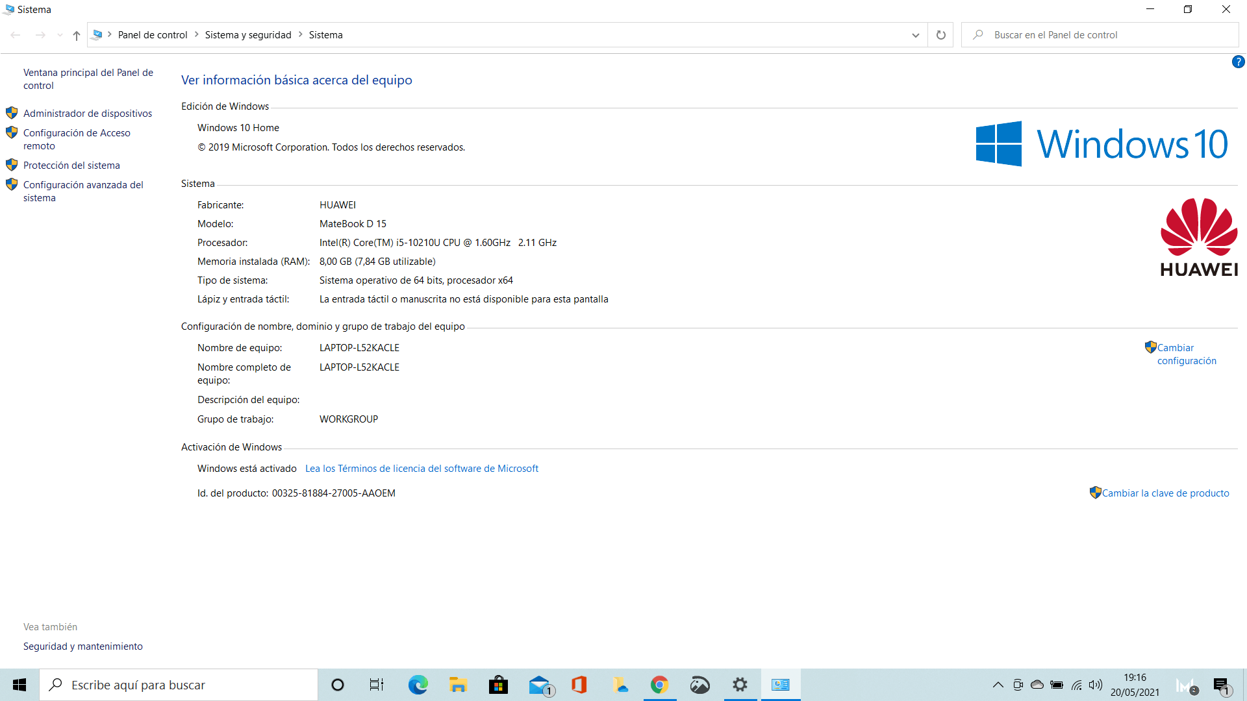Viewport: 1247px width, 701px height.
Task: Open Administrador de dispositivos
Action: pyautogui.click(x=88, y=114)
